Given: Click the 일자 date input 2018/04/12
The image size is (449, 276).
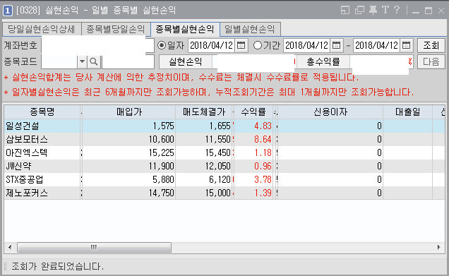Looking at the screenshot, I should pos(211,45).
